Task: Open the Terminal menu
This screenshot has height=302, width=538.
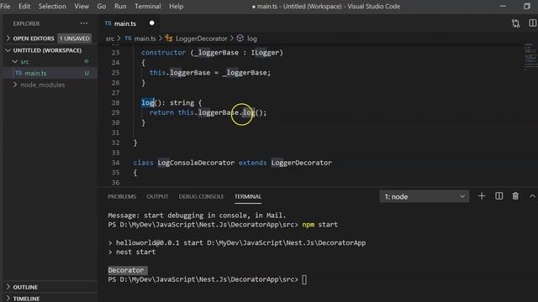Action: point(148,6)
